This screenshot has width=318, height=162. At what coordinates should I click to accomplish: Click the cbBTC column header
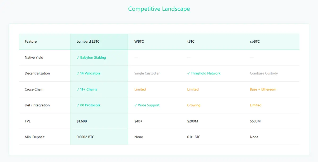click(255, 42)
